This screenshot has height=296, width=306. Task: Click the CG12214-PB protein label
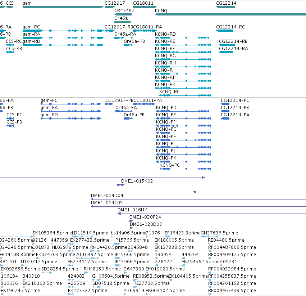tap(235, 107)
